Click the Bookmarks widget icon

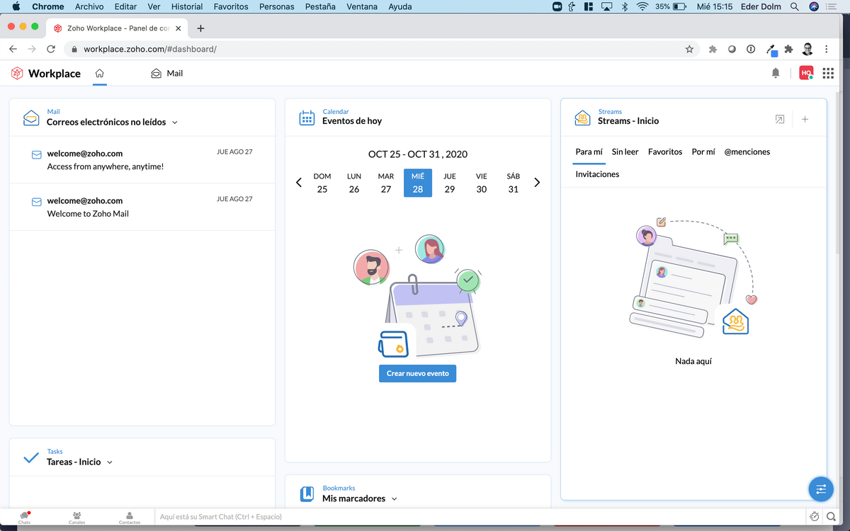tap(307, 494)
